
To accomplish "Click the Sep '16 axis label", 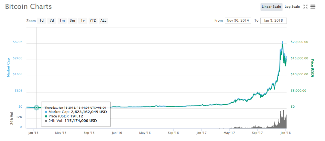I will coord(173,133).
